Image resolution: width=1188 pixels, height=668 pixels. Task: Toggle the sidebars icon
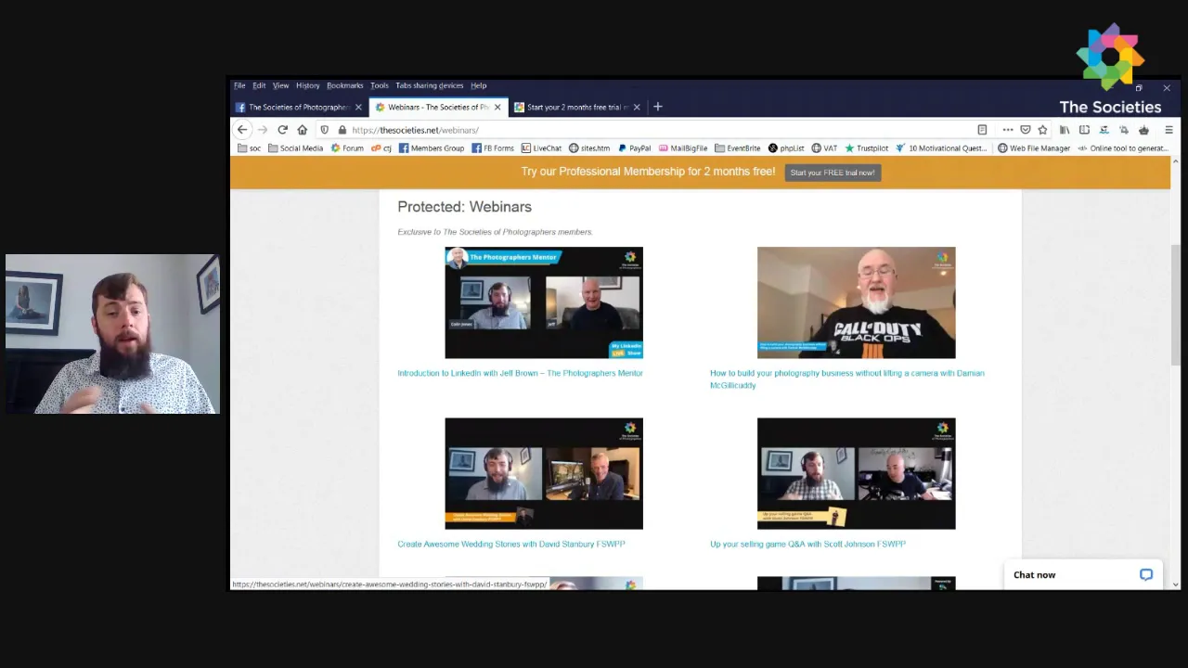pos(1084,130)
